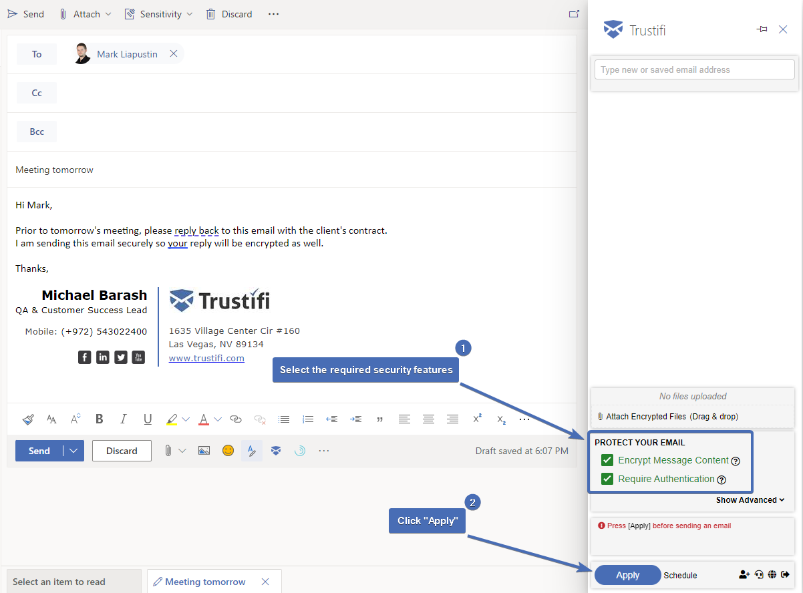Click the LinkedIn icon in the signature

(103, 357)
